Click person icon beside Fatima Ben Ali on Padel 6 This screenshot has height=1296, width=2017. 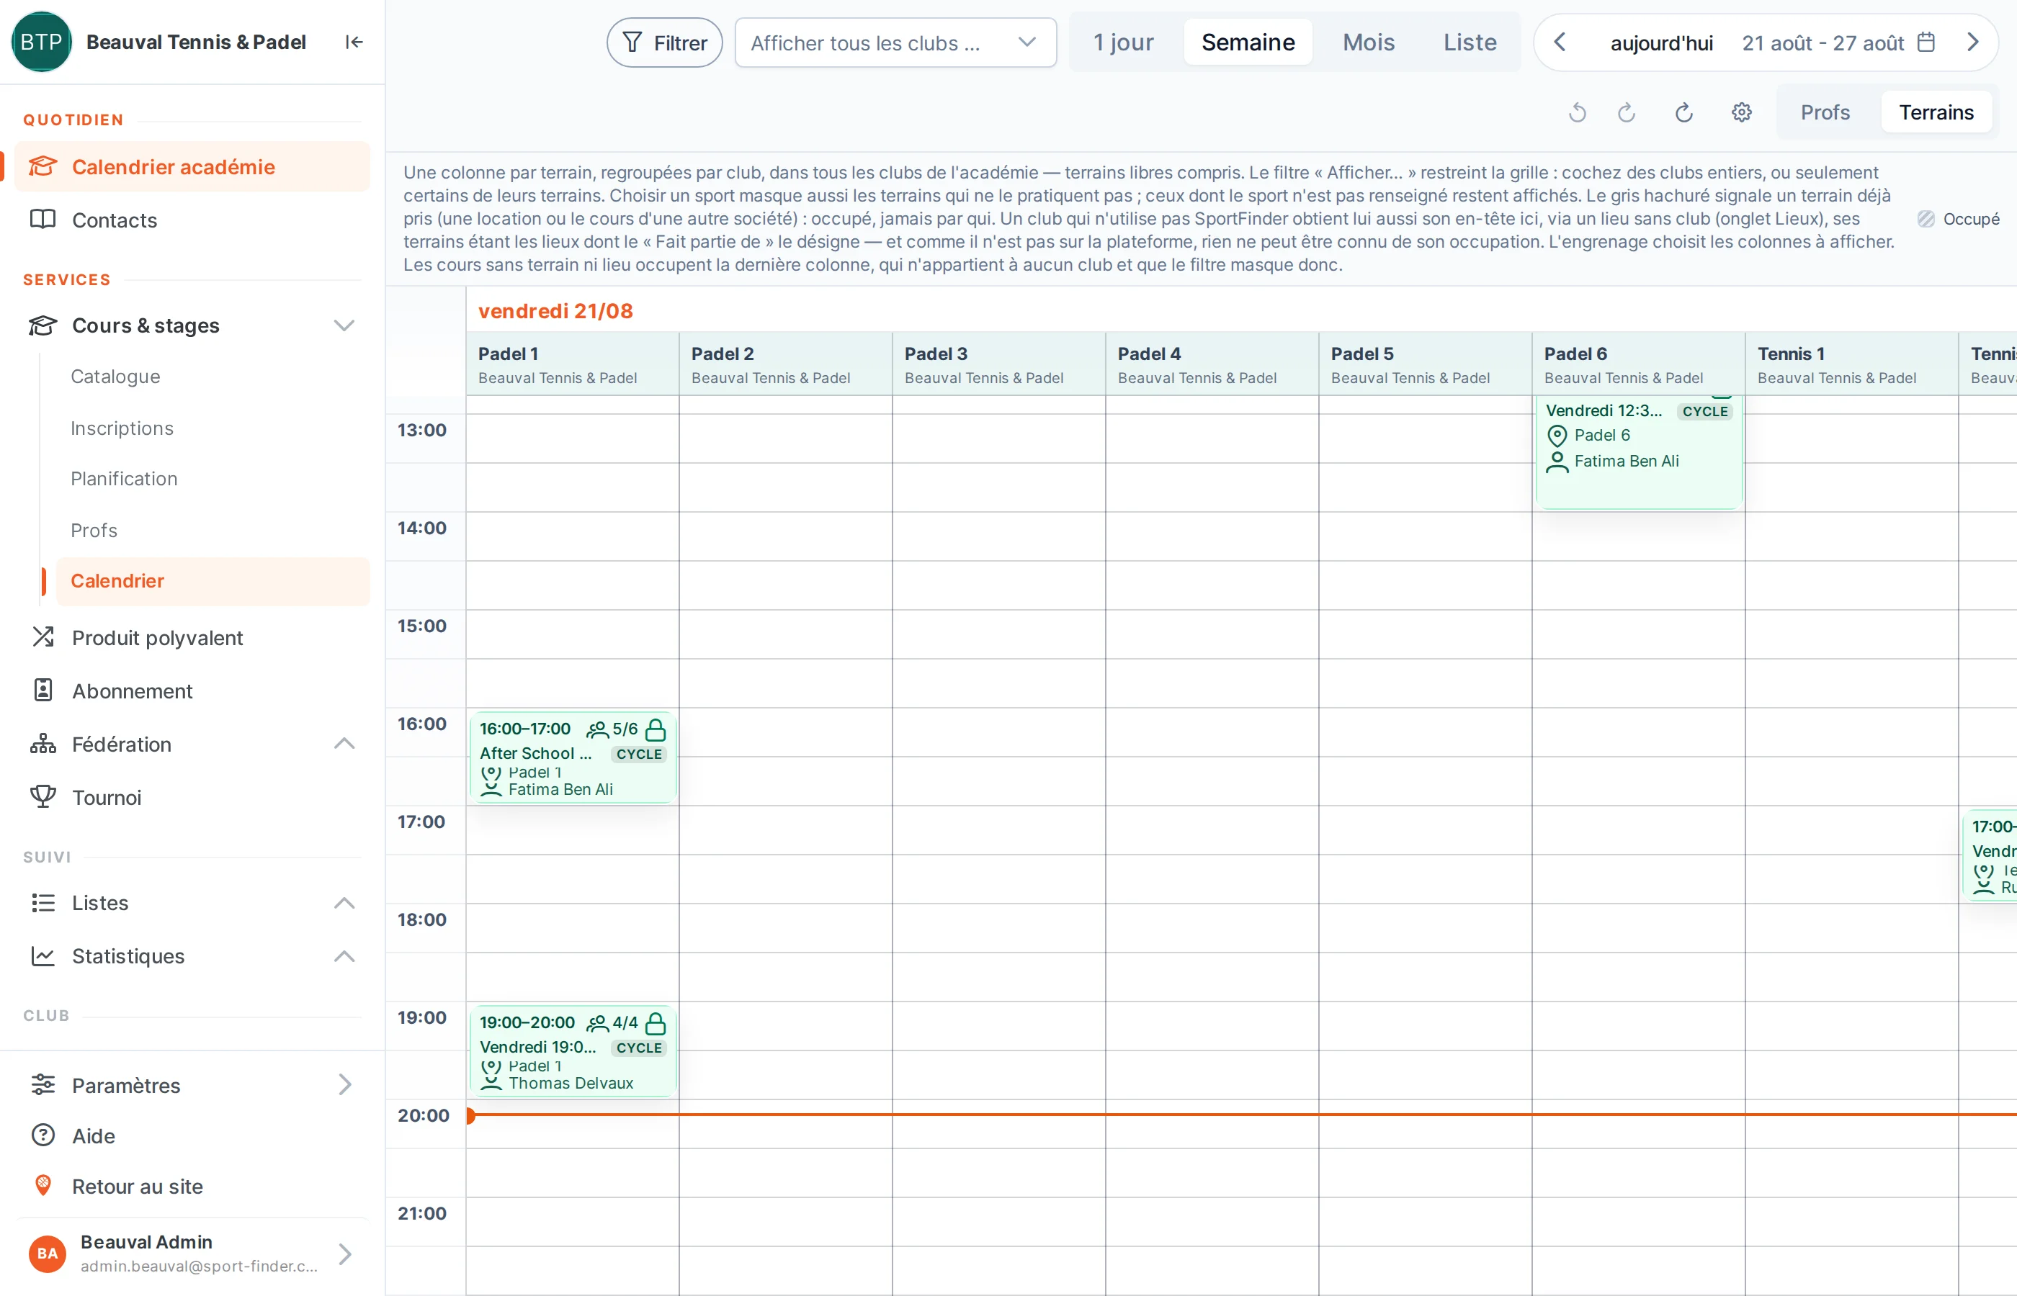tap(1557, 462)
